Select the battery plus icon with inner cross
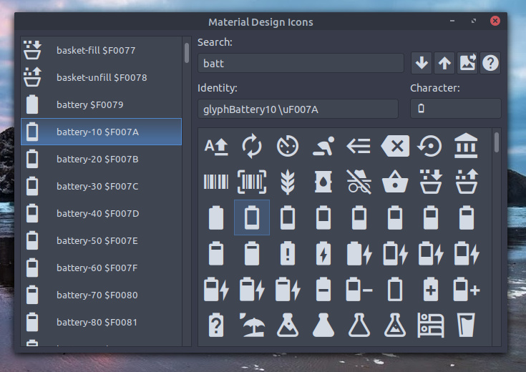526x372 pixels. tap(431, 289)
